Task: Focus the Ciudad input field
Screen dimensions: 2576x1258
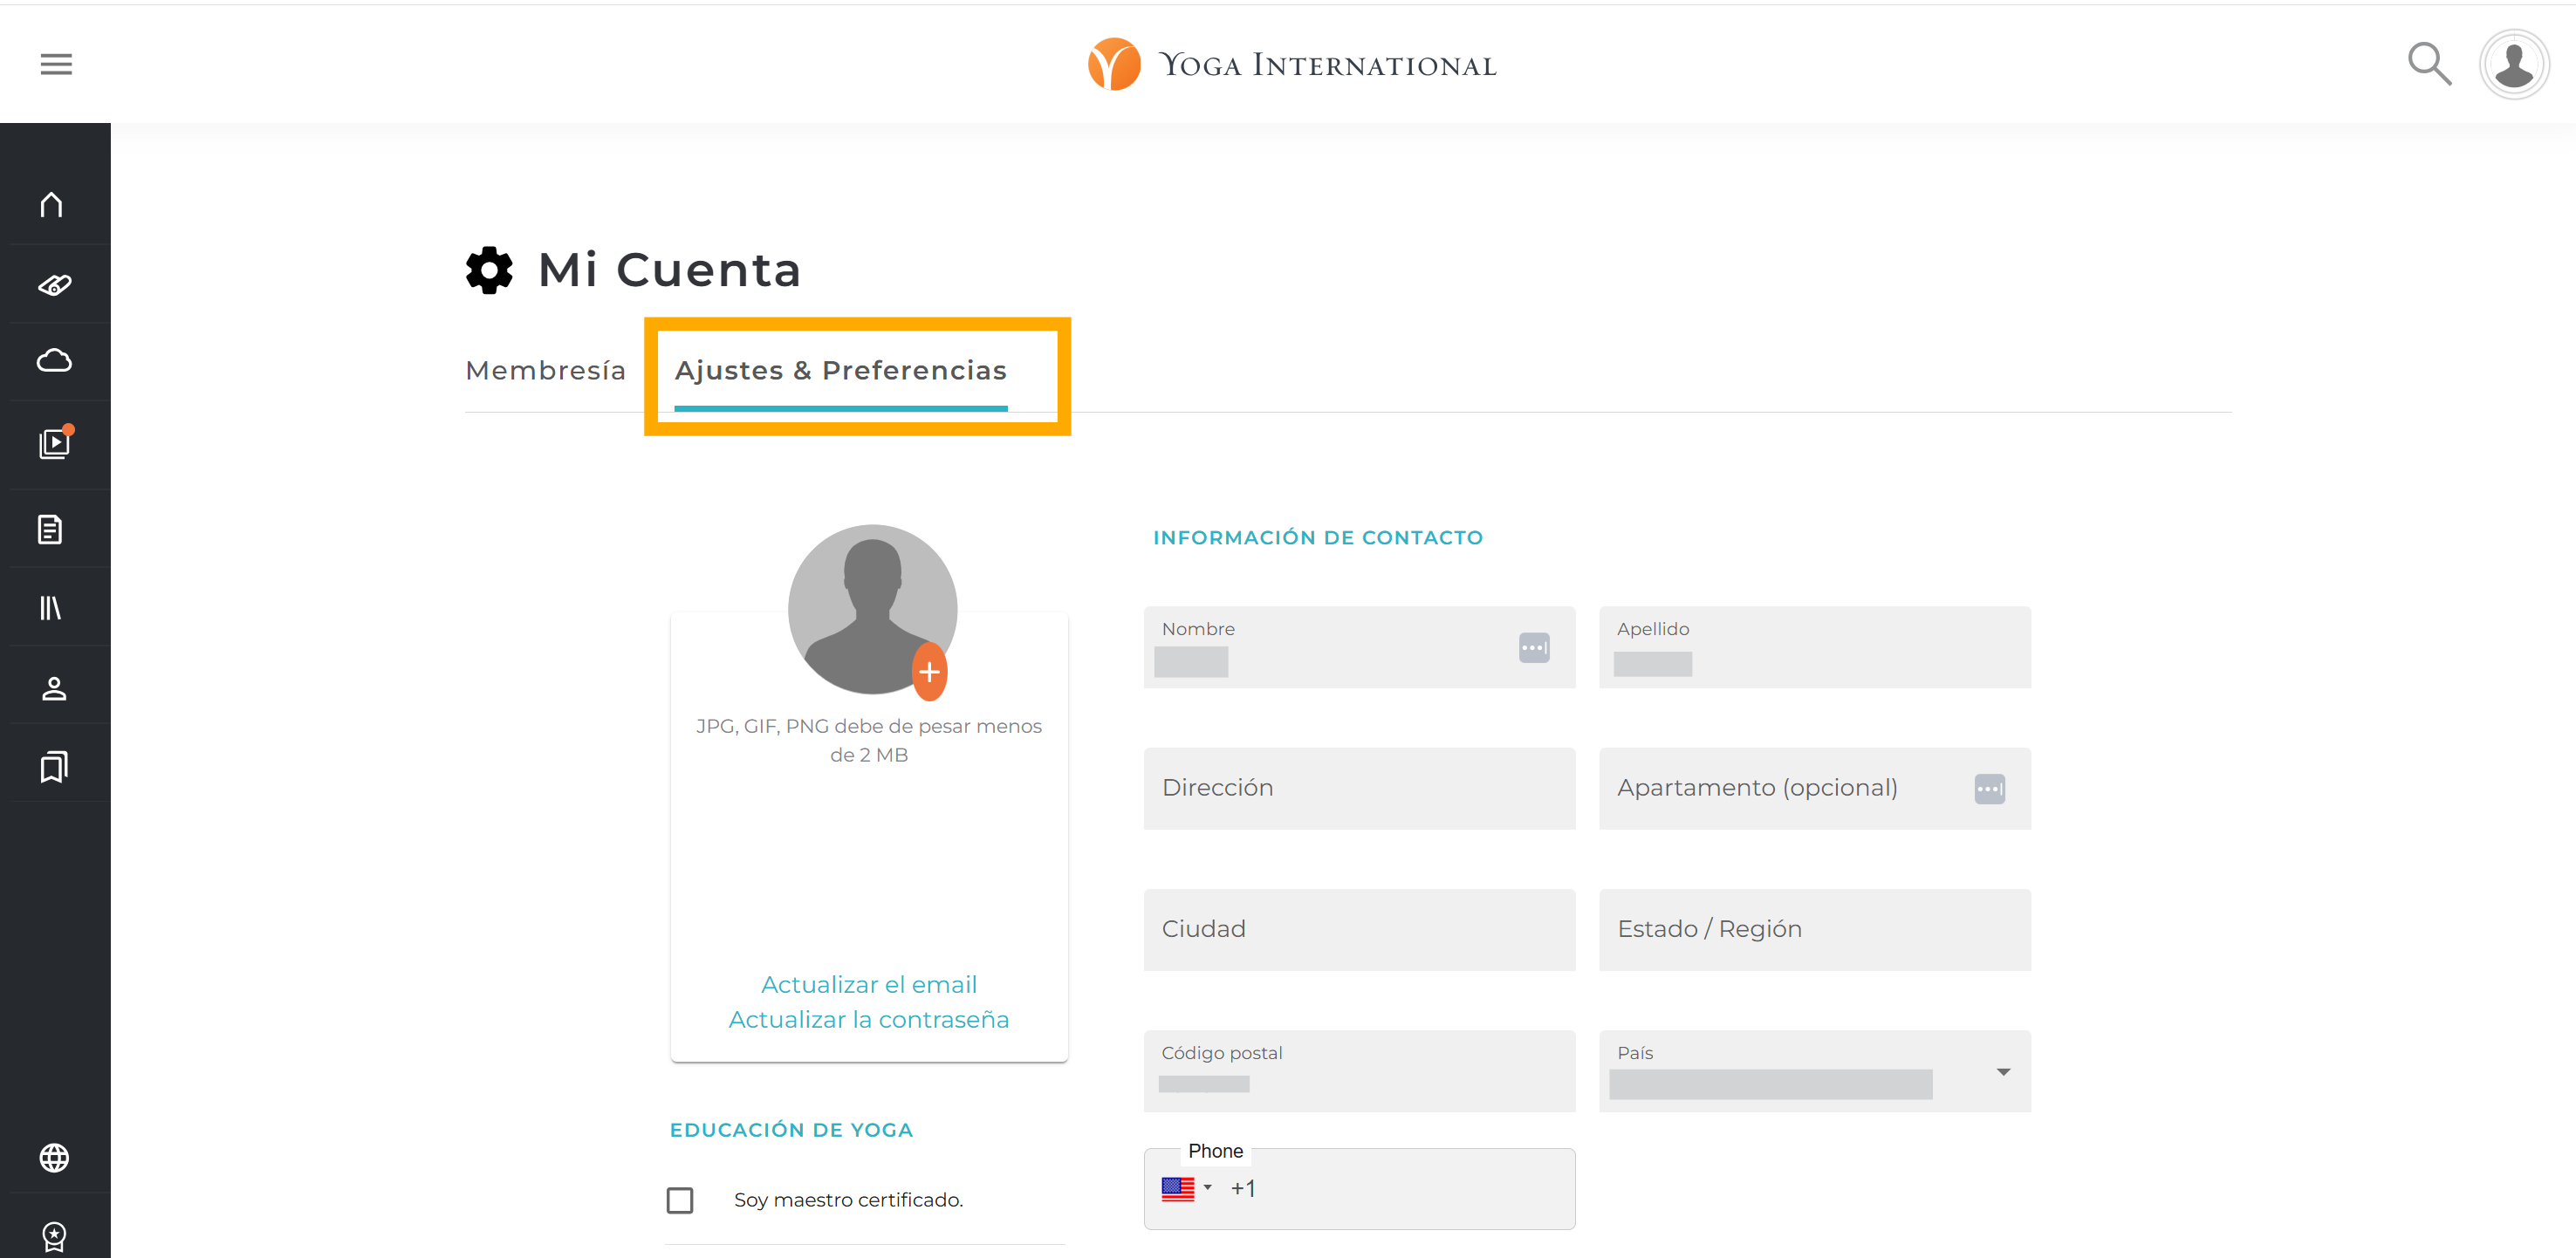Action: pyautogui.click(x=1359, y=929)
